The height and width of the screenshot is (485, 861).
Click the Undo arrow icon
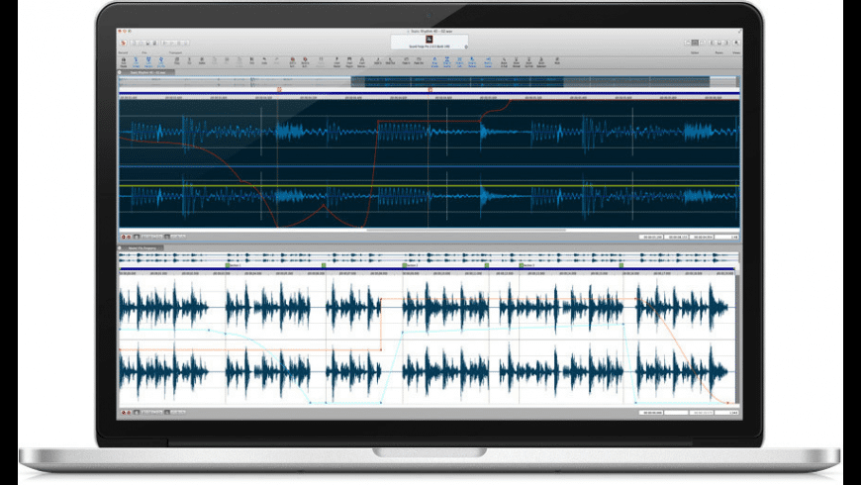264,59
